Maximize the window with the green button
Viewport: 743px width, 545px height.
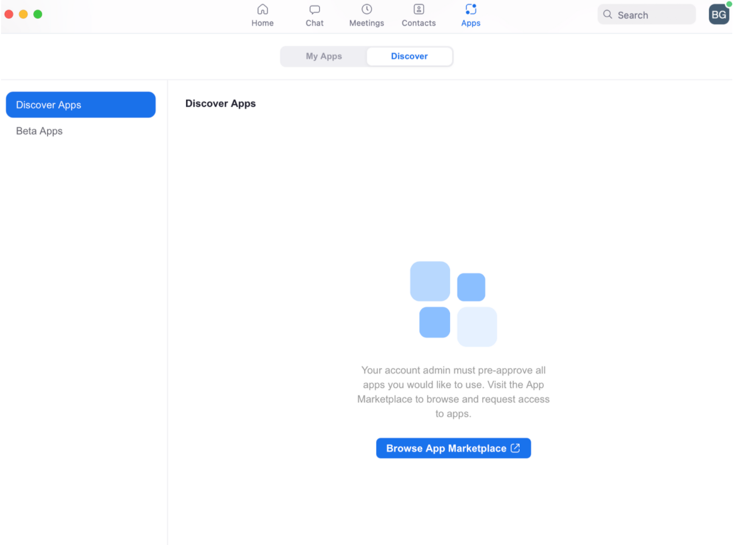click(x=38, y=14)
